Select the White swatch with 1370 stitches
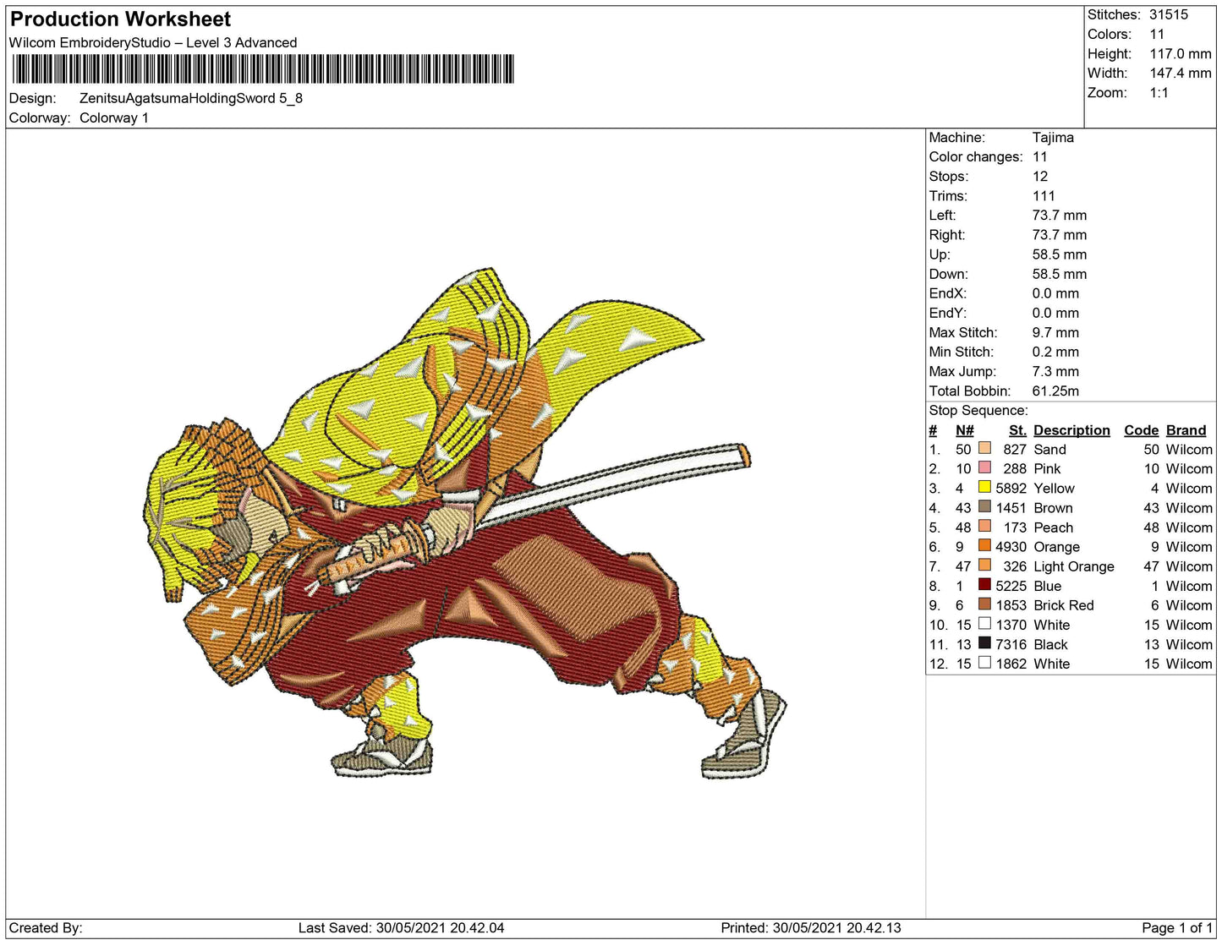Screen dimensions: 1222x940 pos(984,624)
